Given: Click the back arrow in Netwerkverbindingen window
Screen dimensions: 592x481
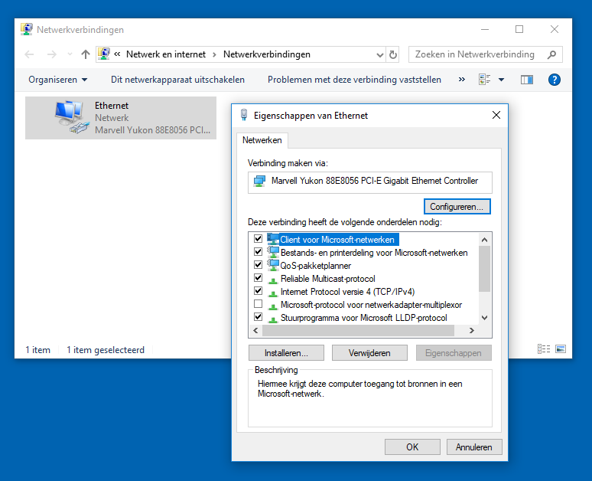Looking at the screenshot, I should (29, 54).
